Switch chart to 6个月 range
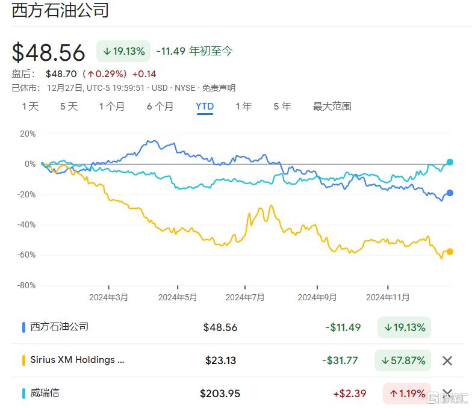472x408 pixels. 160,107
